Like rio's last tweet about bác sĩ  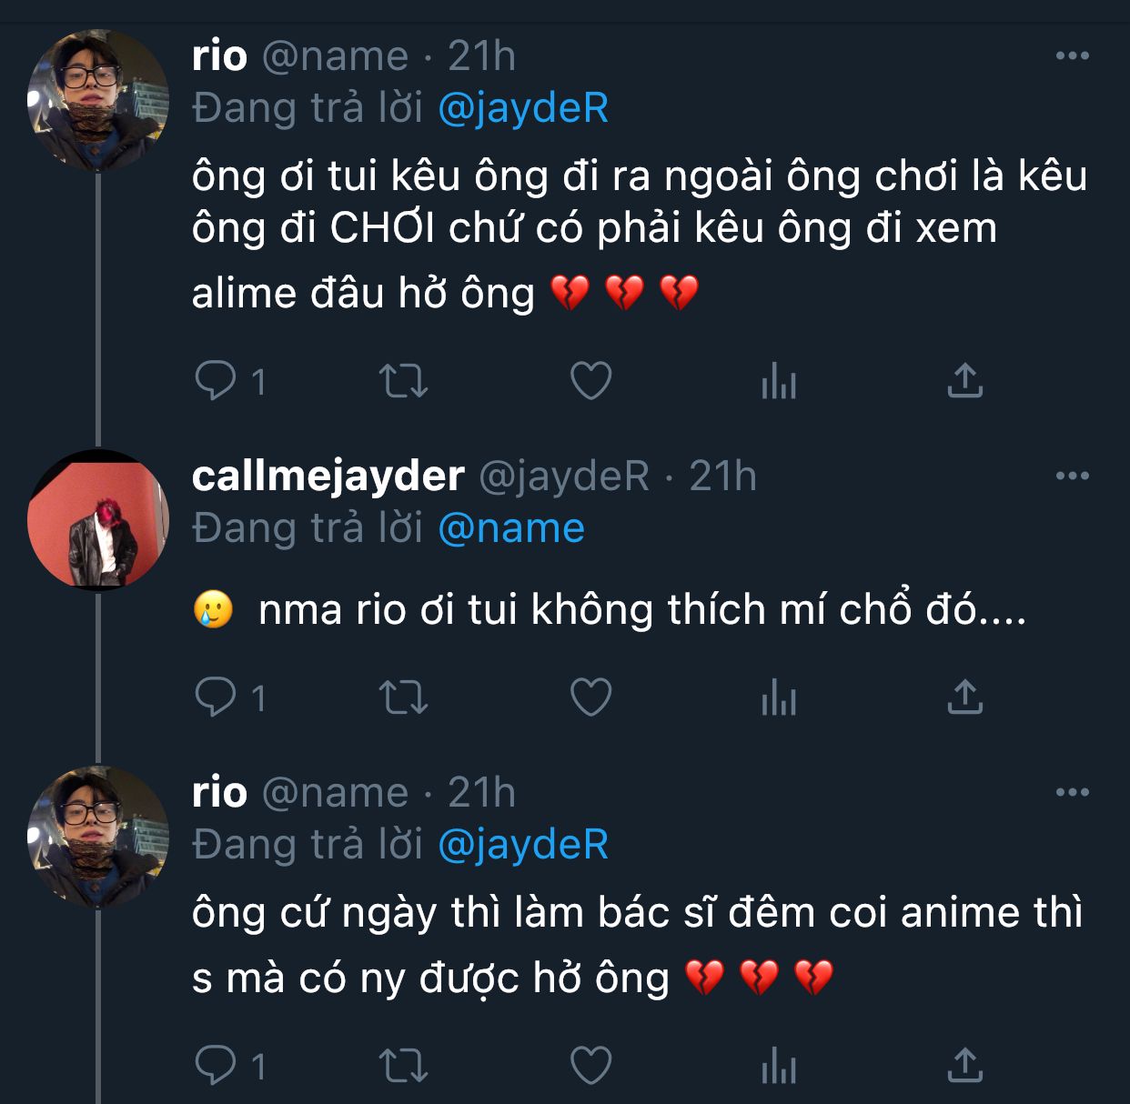coord(590,1065)
